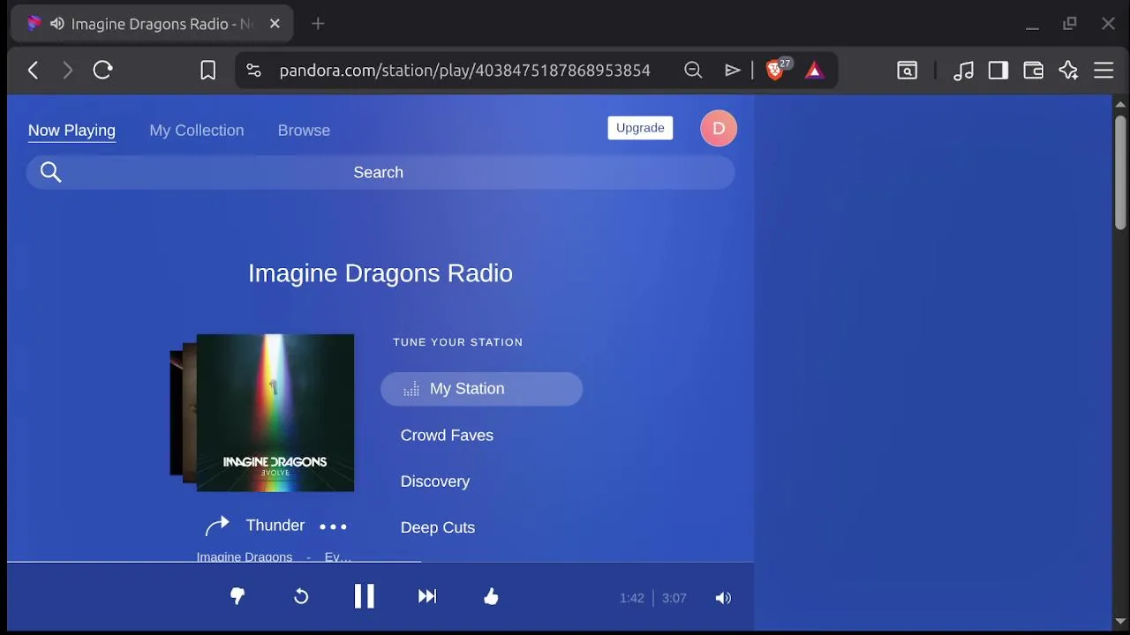Click the Upgrade button

point(640,128)
